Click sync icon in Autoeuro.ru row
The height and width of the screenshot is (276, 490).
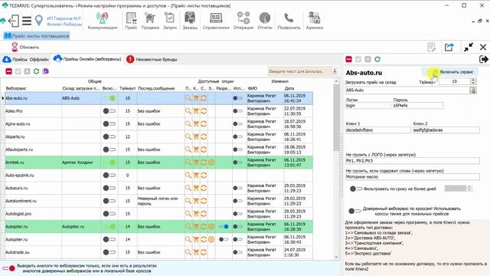pos(204,188)
